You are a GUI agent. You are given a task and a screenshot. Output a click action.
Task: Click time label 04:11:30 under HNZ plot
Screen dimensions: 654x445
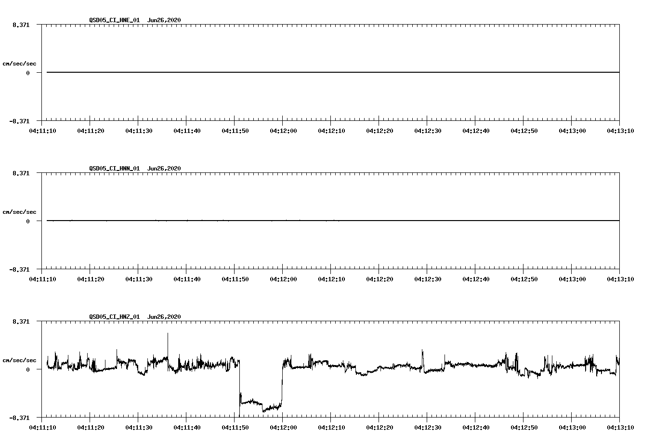[x=139, y=427]
